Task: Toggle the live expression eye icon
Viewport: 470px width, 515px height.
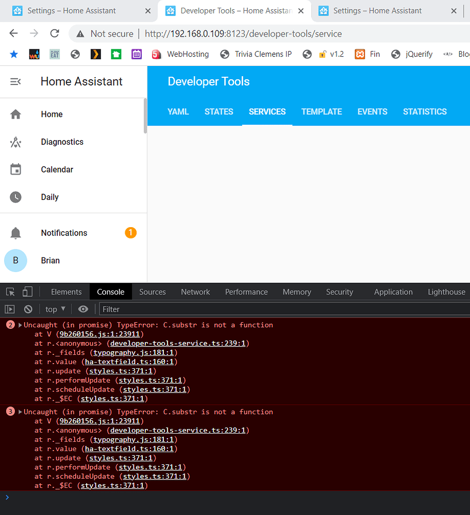Action: [83, 309]
